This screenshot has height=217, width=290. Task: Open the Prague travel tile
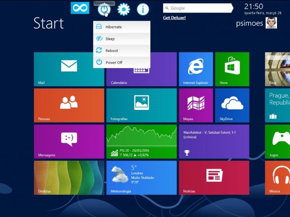pyautogui.click(x=277, y=105)
